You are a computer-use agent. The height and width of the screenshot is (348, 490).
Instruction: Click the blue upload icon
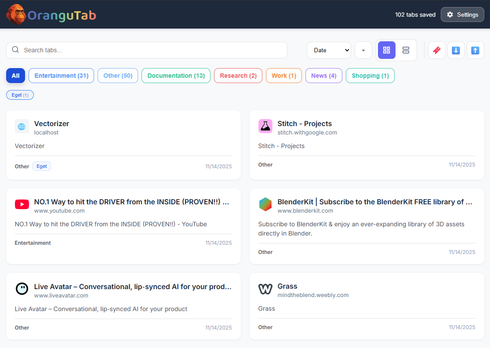tap(475, 50)
